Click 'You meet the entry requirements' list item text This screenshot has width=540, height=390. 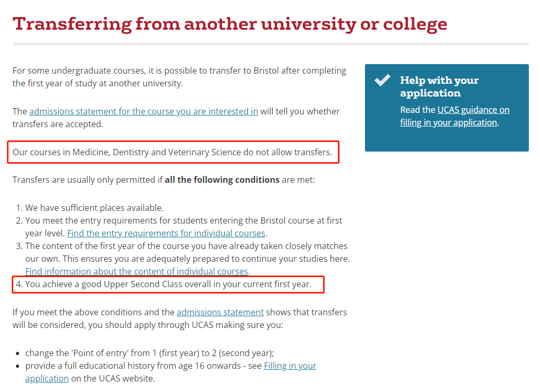coord(184,220)
